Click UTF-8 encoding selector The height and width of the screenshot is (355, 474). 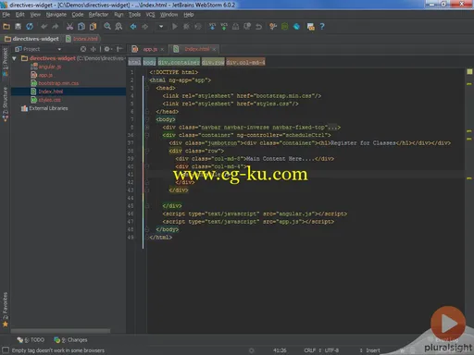tap(331, 350)
